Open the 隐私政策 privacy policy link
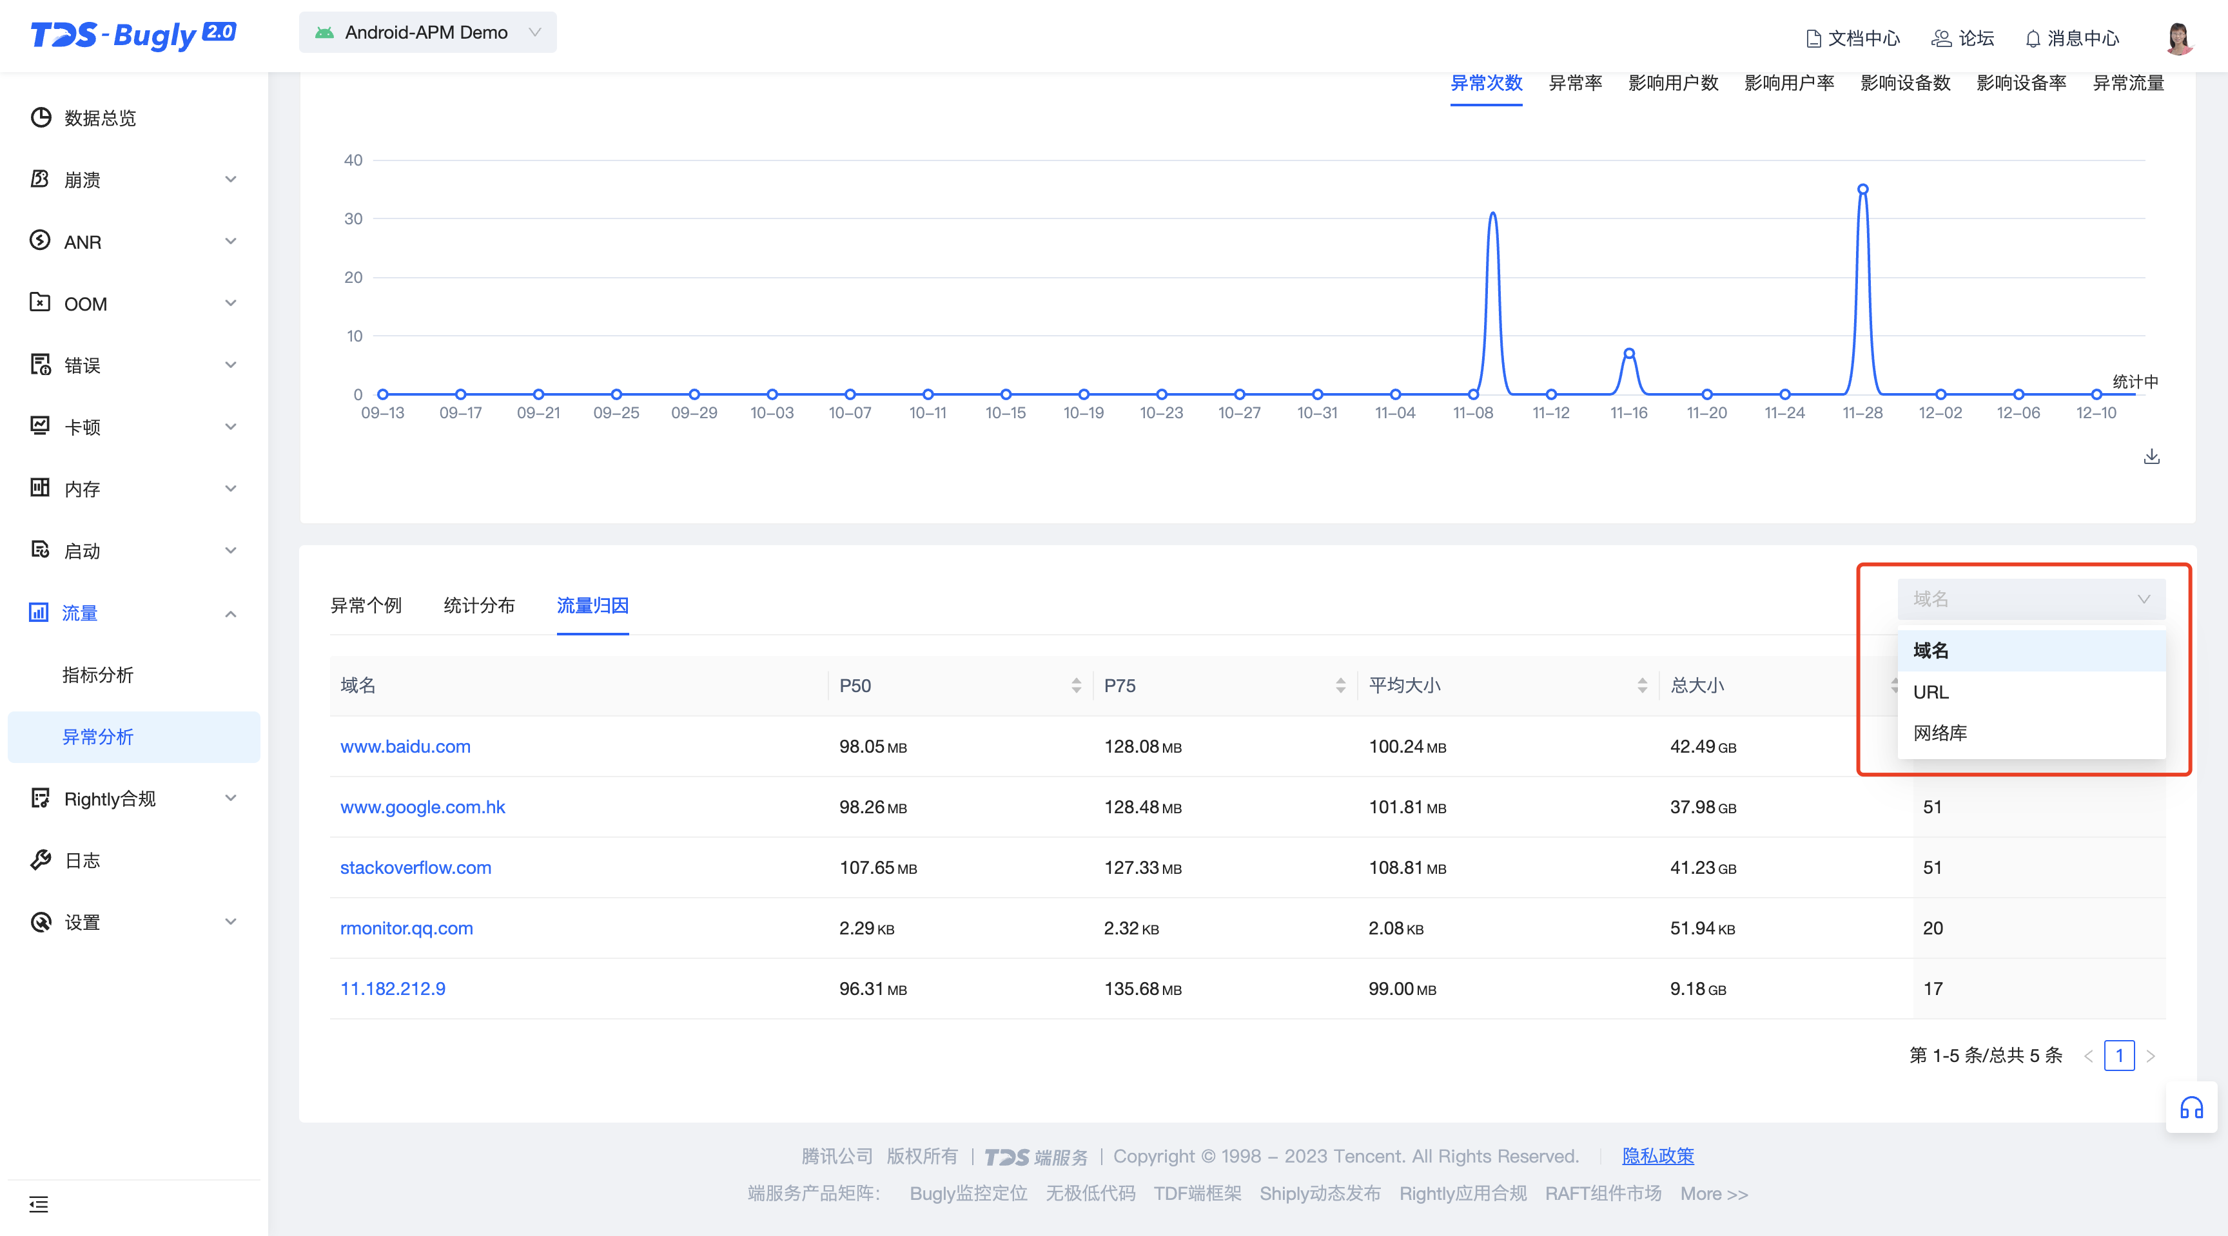 1657,1157
